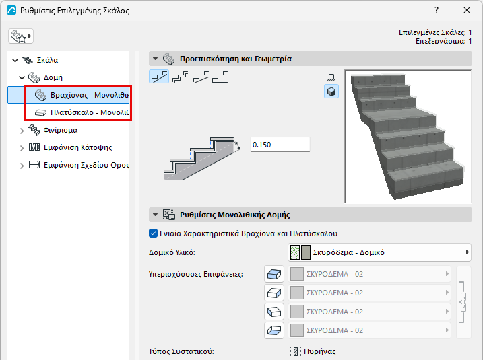
Task: Toggle third surface override button
Action: [274, 312]
